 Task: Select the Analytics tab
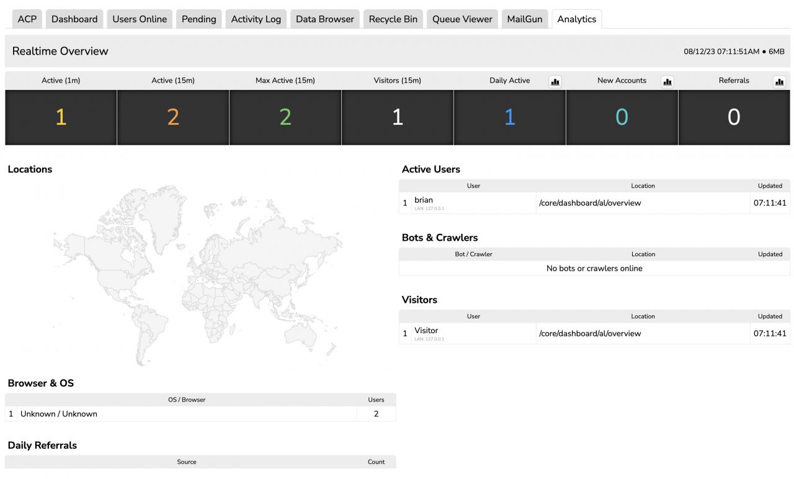(x=577, y=19)
